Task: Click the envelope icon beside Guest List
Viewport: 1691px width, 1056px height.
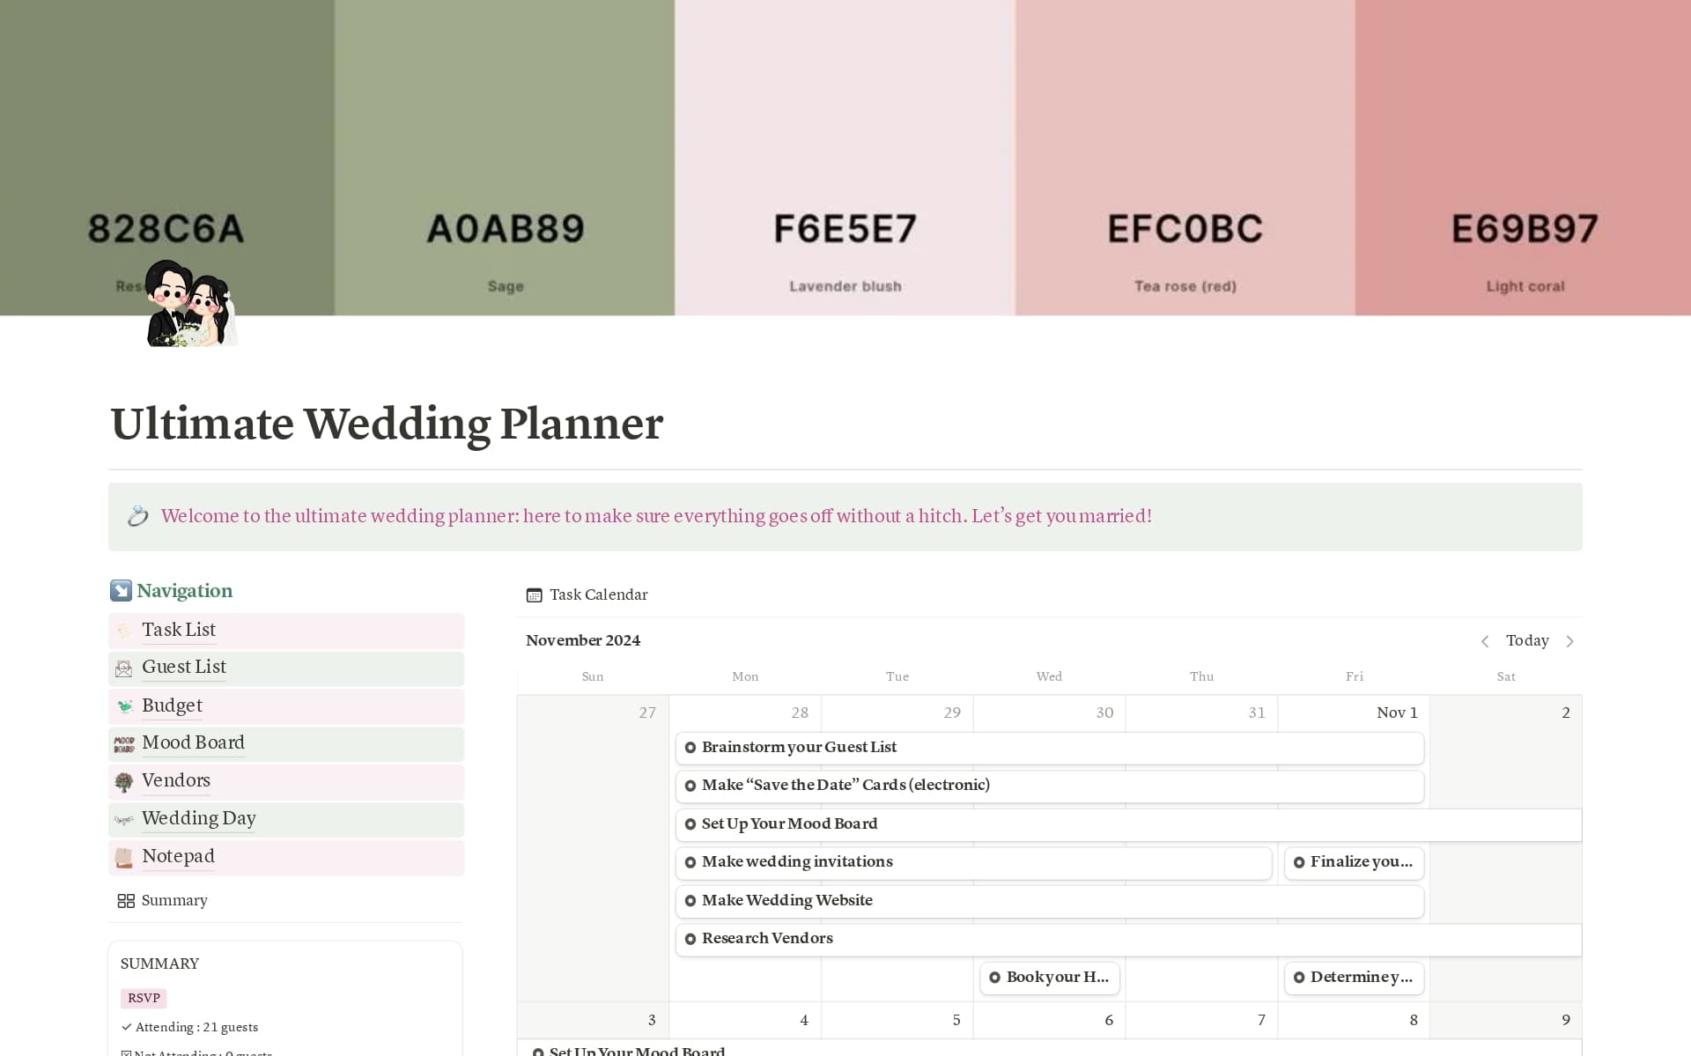Action: click(x=123, y=668)
